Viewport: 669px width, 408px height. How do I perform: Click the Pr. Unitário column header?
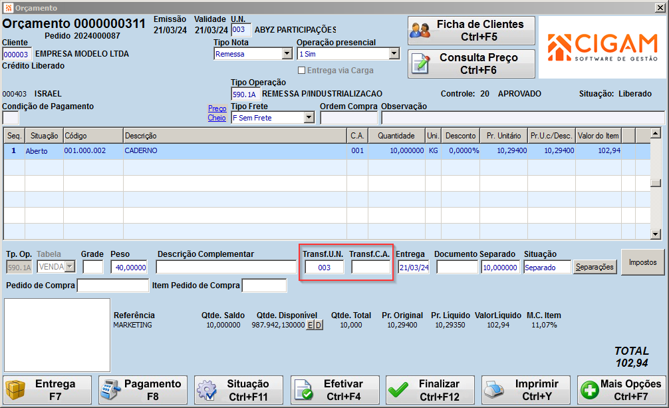[x=504, y=135]
